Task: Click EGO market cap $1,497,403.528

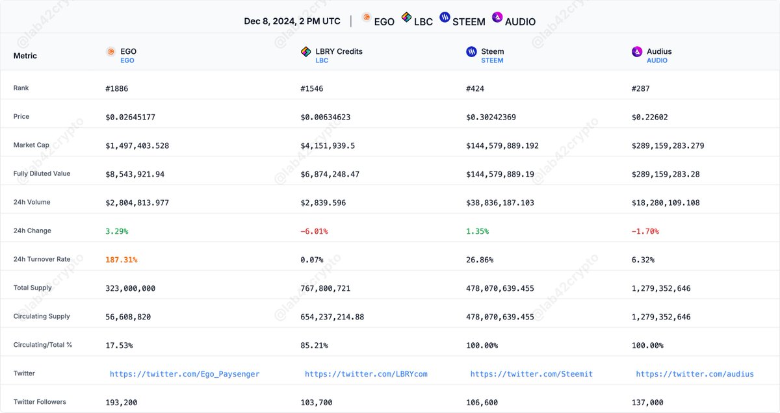Action: tap(137, 145)
